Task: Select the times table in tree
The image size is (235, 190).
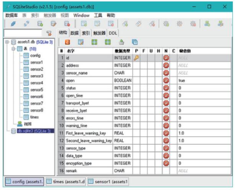Action: 34,117
